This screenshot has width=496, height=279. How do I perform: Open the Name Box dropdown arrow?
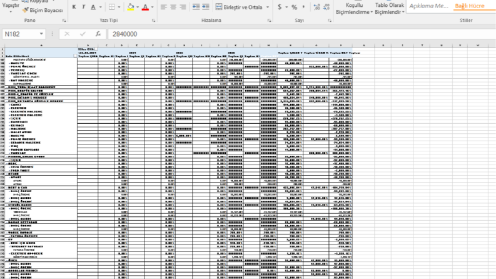coord(41,34)
